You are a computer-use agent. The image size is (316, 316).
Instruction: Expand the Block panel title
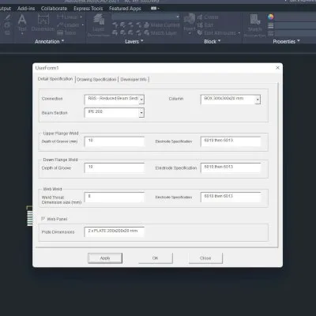coord(212,41)
